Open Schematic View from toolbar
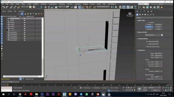 pos(135,7)
